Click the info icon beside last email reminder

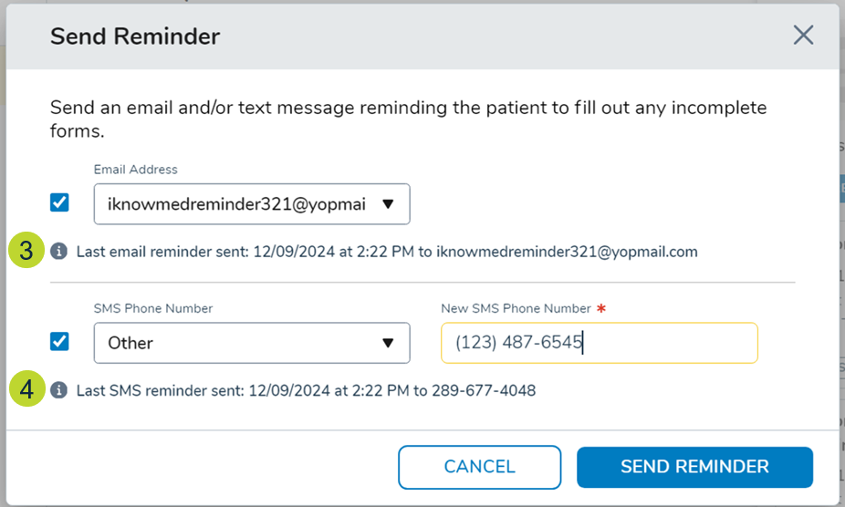pyautogui.click(x=59, y=251)
